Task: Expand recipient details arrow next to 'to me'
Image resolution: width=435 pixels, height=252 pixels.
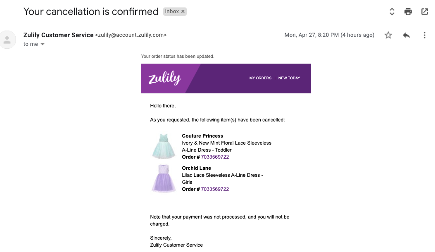Action: click(x=43, y=44)
